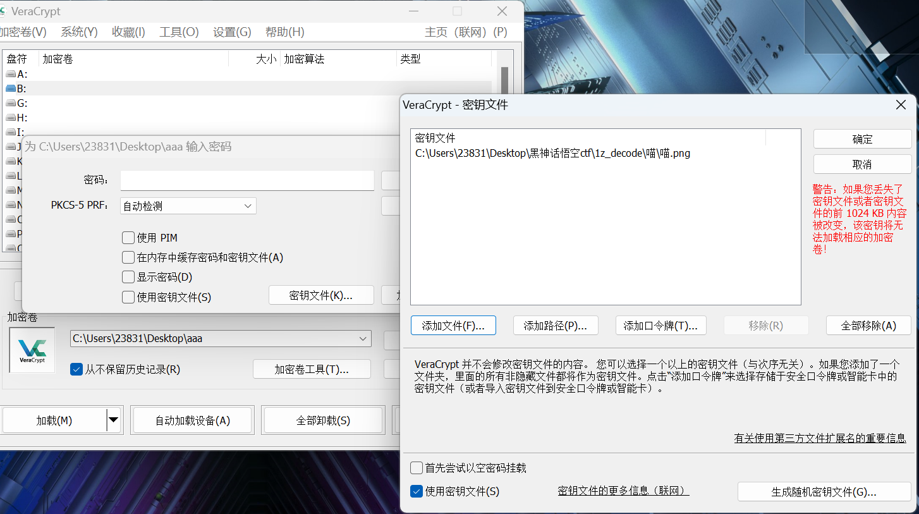Click the 类型 column header
Viewport: 919px width, 514px height.
[444, 59]
